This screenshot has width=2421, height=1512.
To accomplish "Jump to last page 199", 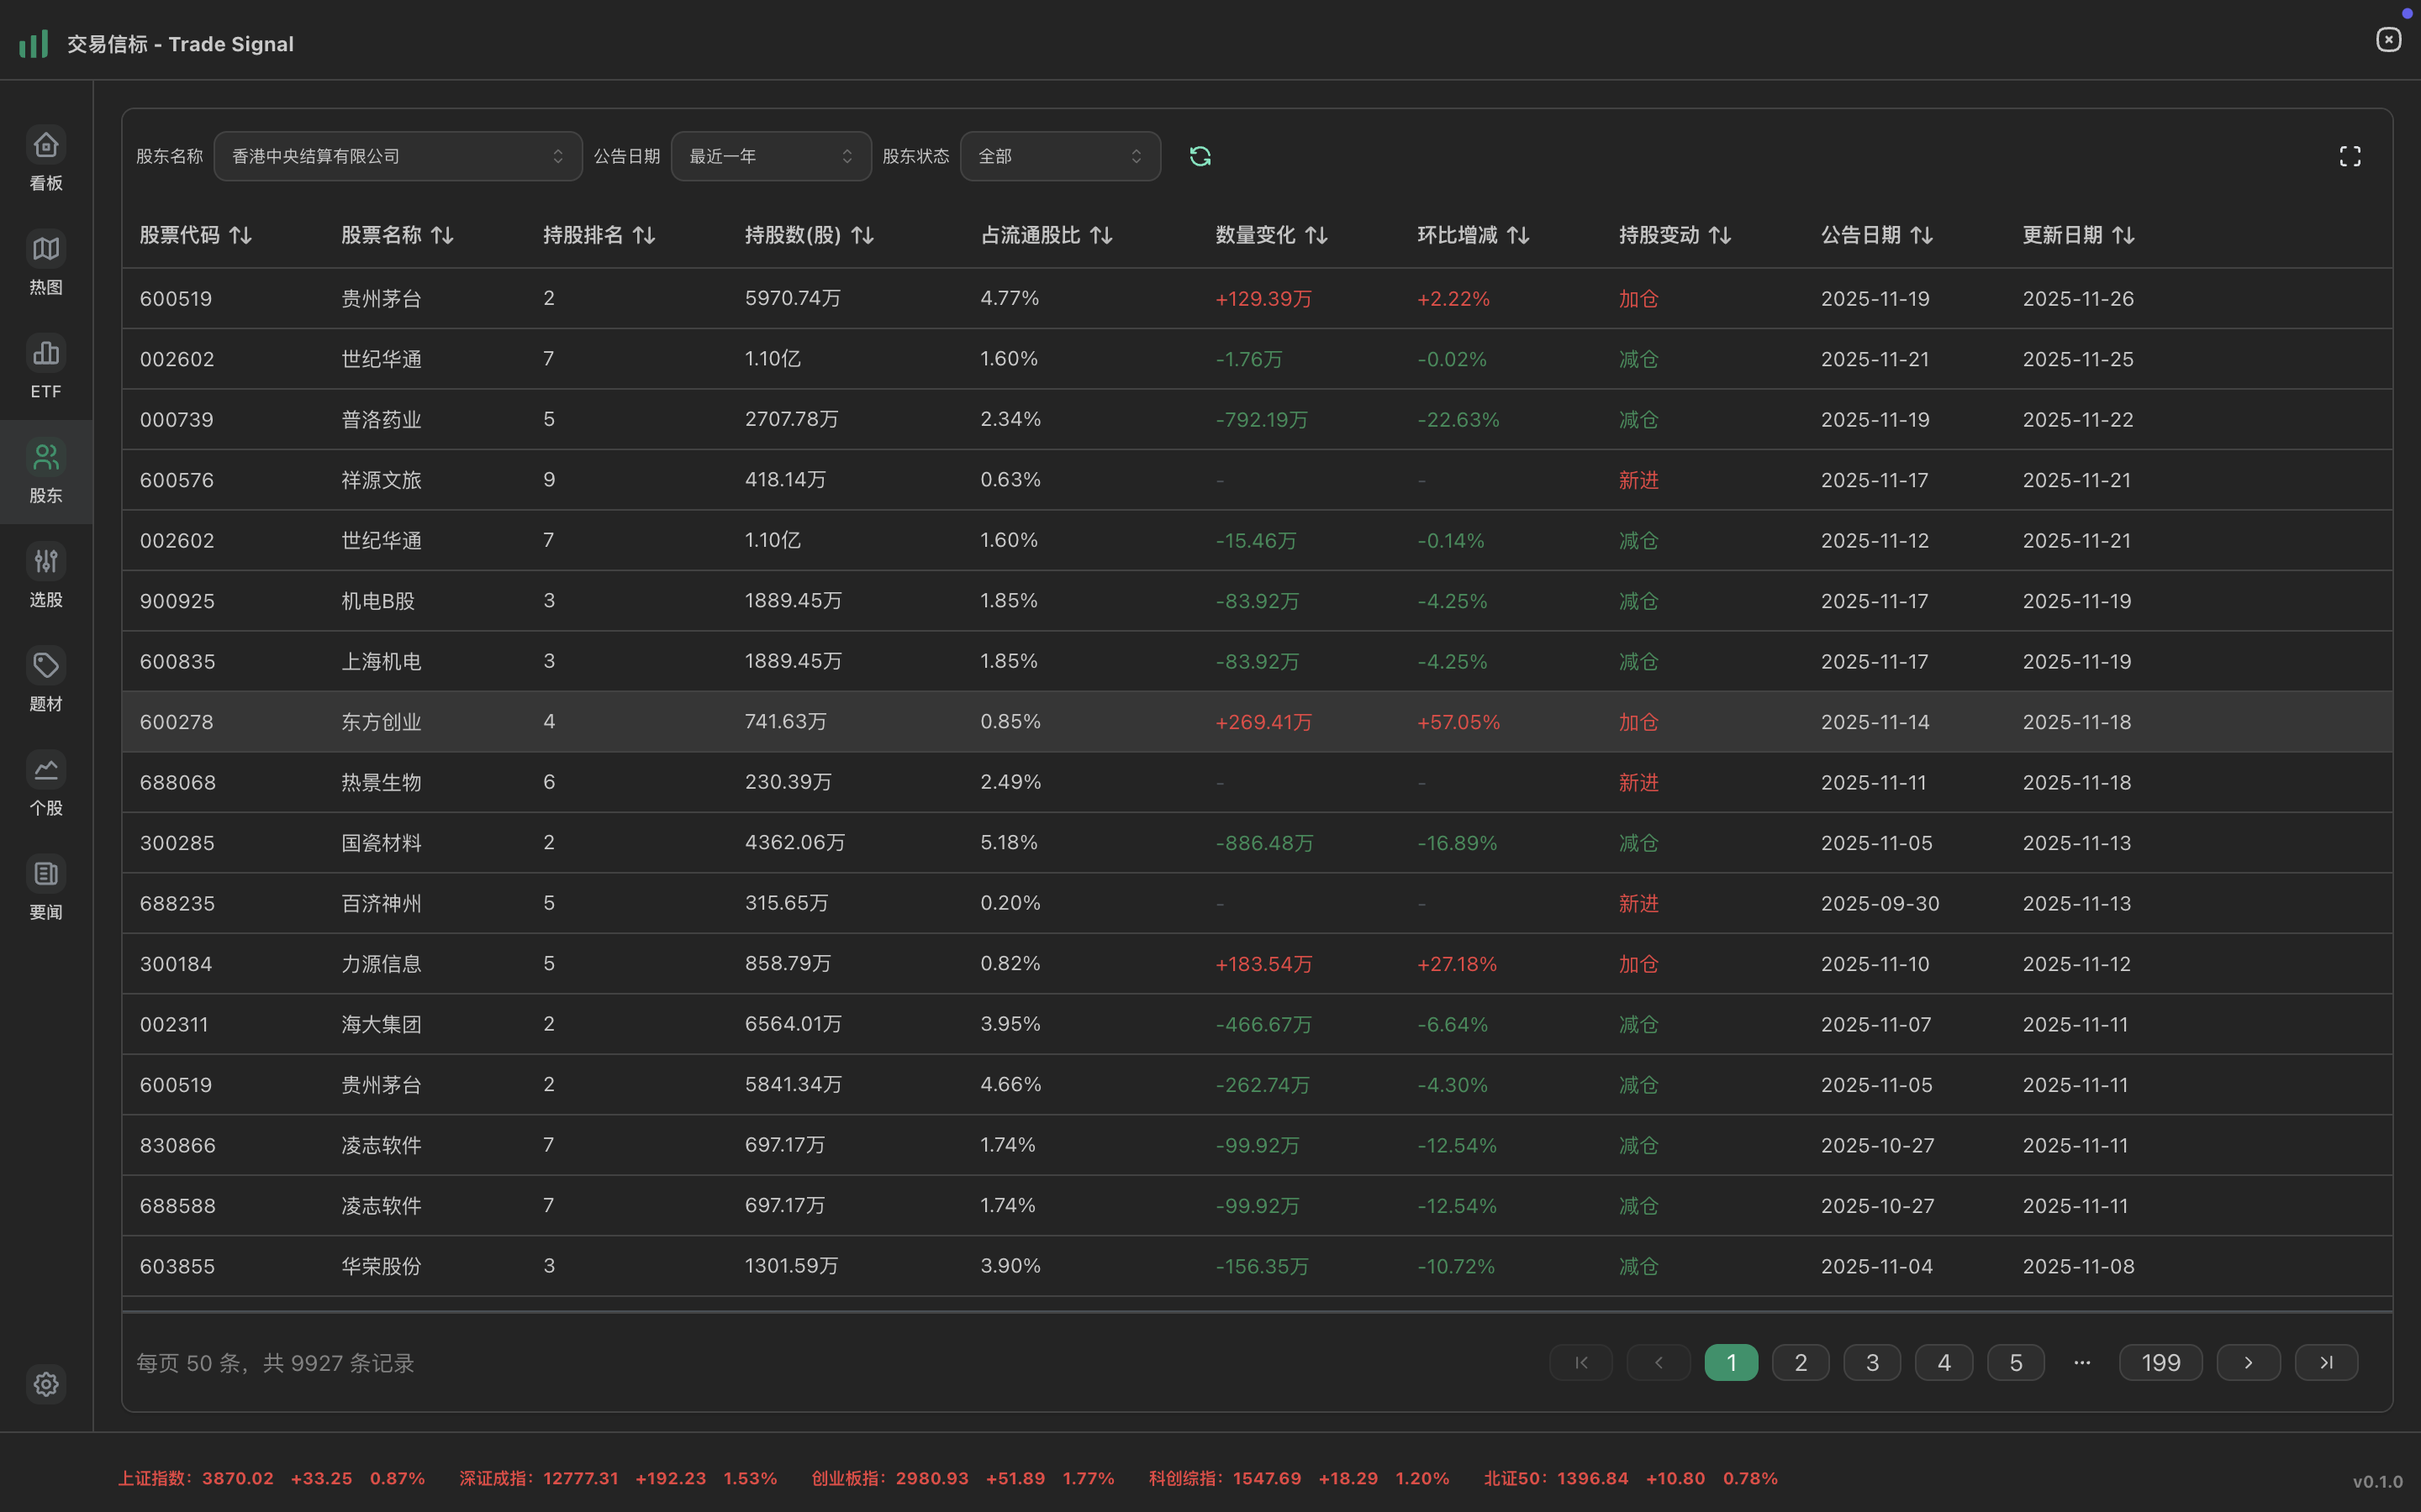I will [x=2160, y=1362].
